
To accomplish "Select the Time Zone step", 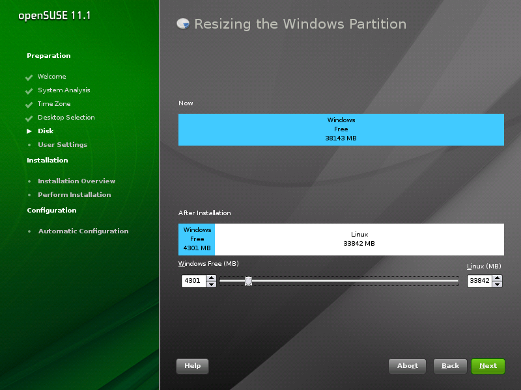I will pyautogui.click(x=54, y=104).
